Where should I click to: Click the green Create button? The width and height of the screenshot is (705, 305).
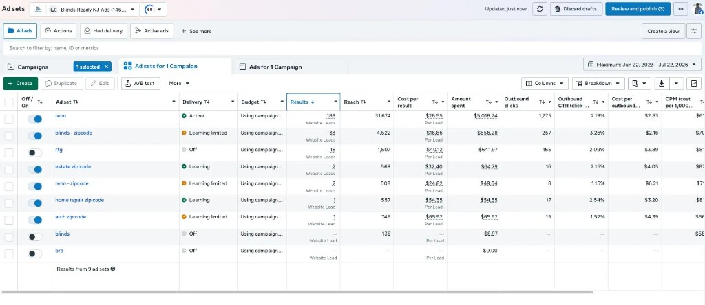point(20,83)
